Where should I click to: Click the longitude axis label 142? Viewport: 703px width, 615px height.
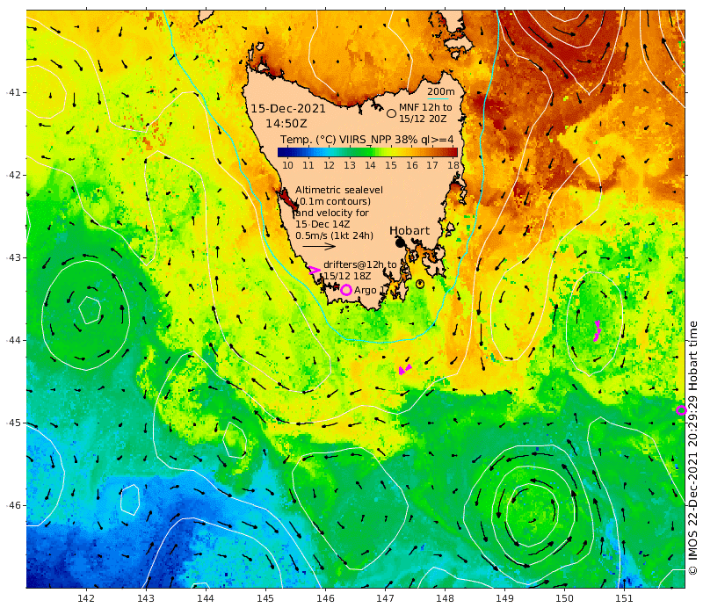pyautogui.click(x=86, y=598)
